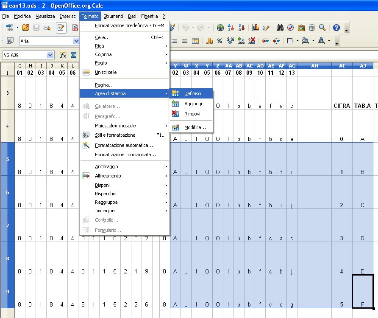Open Name Box V5:AJ9 dropdown arrow
This screenshot has width=378, height=318.
50,55
